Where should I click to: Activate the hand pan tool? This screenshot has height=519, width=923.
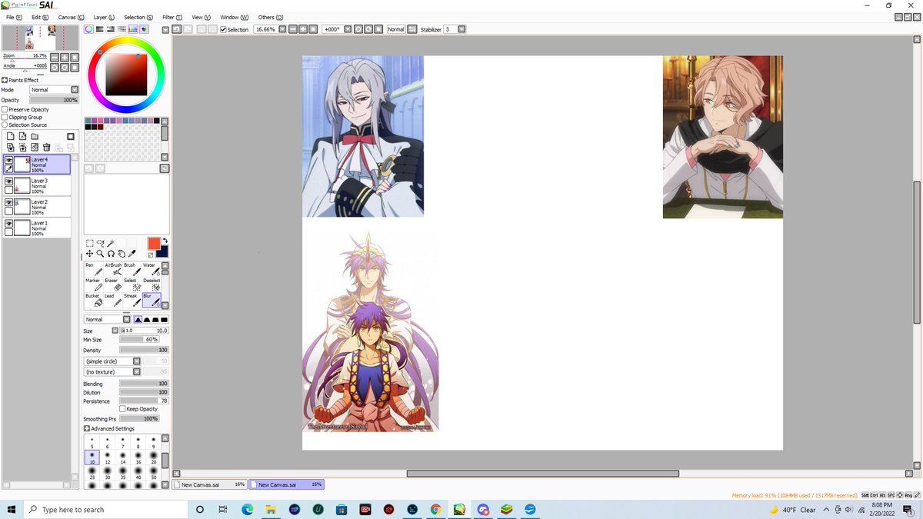(x=122, y=253)
